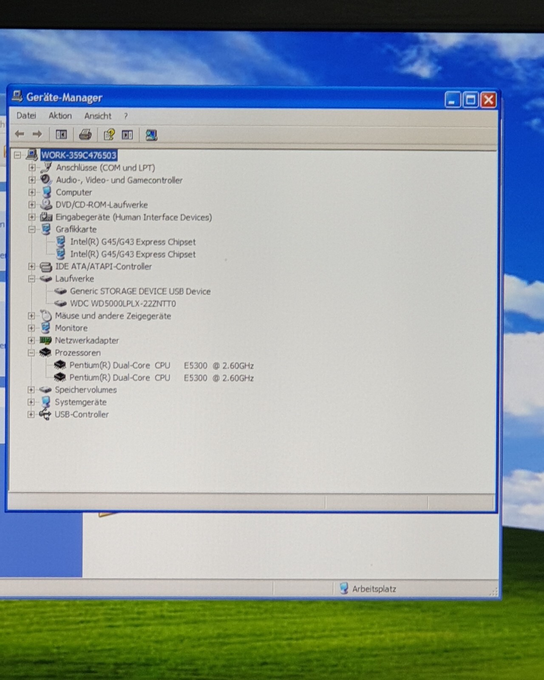Image resolution: width=544 pixels, height=680 pixels.
Task: Click the IDE ATA/ATAPI controller icon
Action: click(x=46, y=267)
